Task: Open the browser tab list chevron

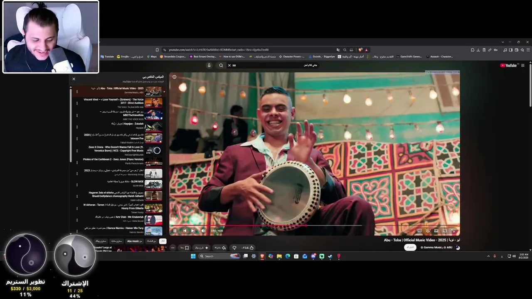Action: coord(502,42)
